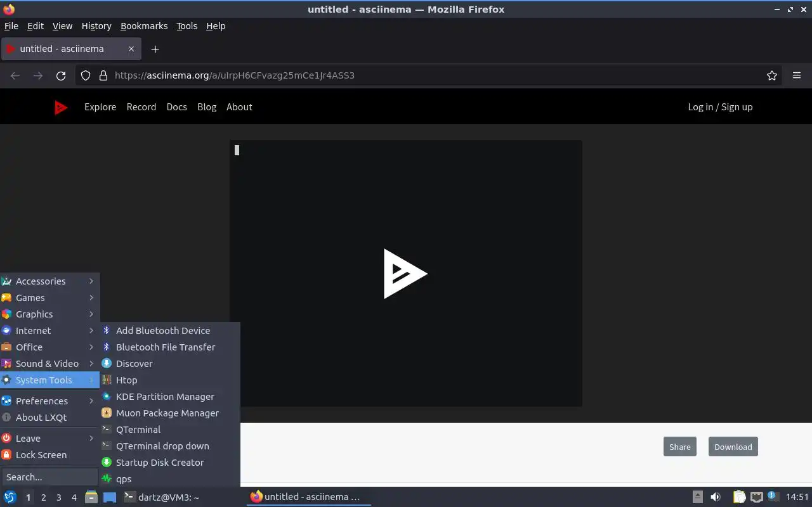Image resolution: width=812 pixels, height=507 pixels.
Task: Click the forward navigation arrow
Action: coord(38,75)
